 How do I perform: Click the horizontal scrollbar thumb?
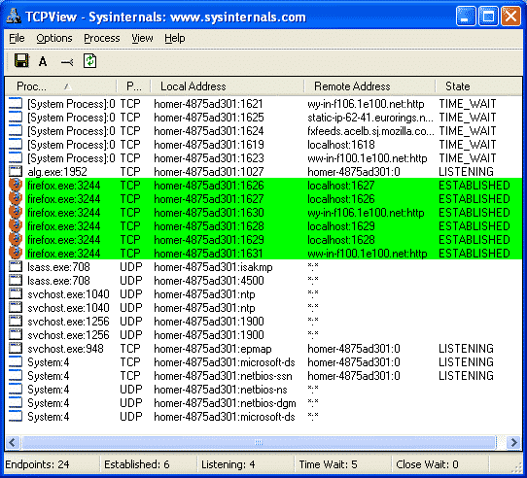click(x=258, y=442)
